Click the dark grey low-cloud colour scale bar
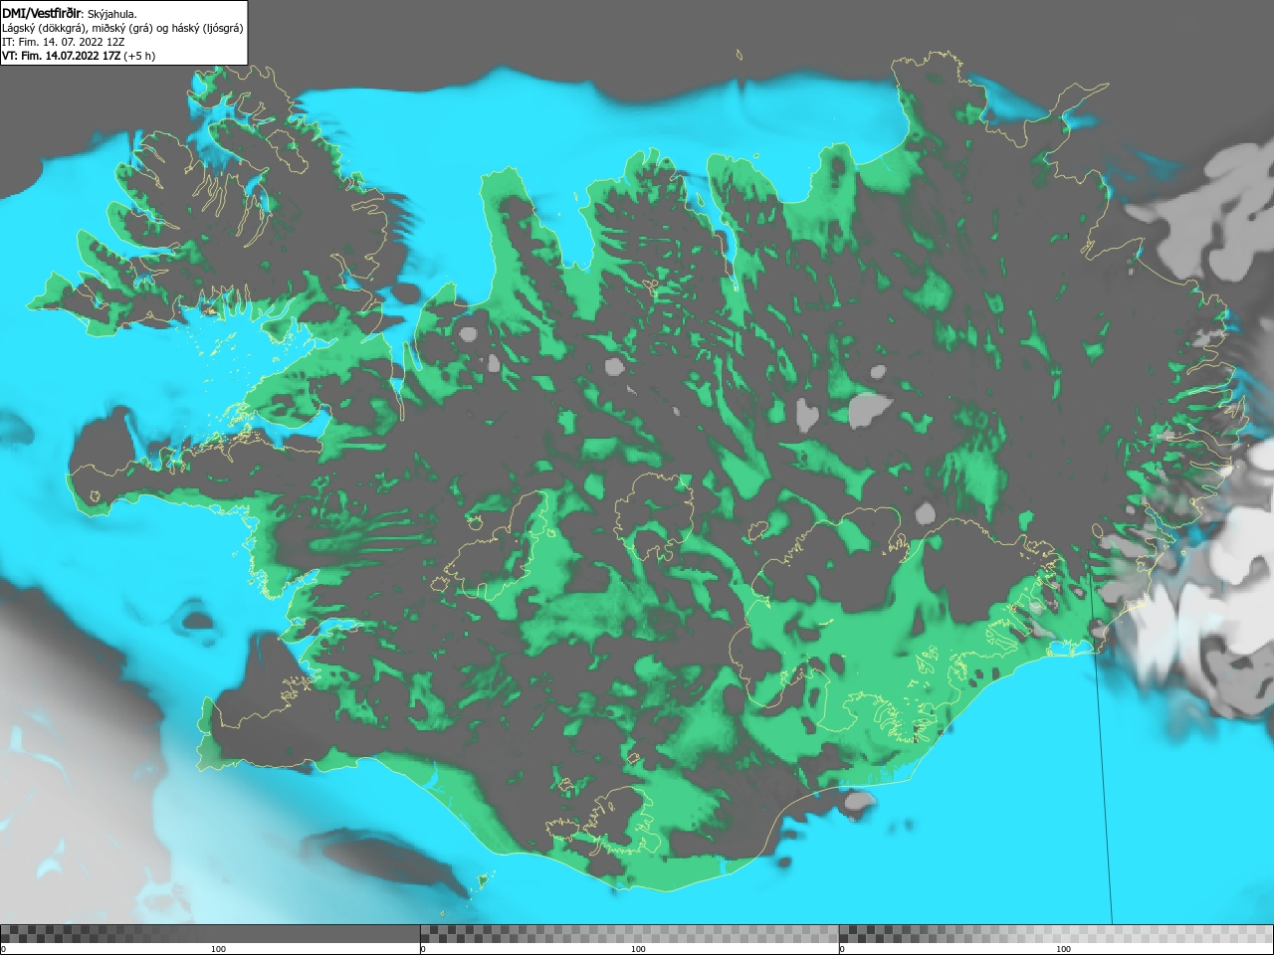This screenshot has height=955, width=1274. click(x=210, y=933)
